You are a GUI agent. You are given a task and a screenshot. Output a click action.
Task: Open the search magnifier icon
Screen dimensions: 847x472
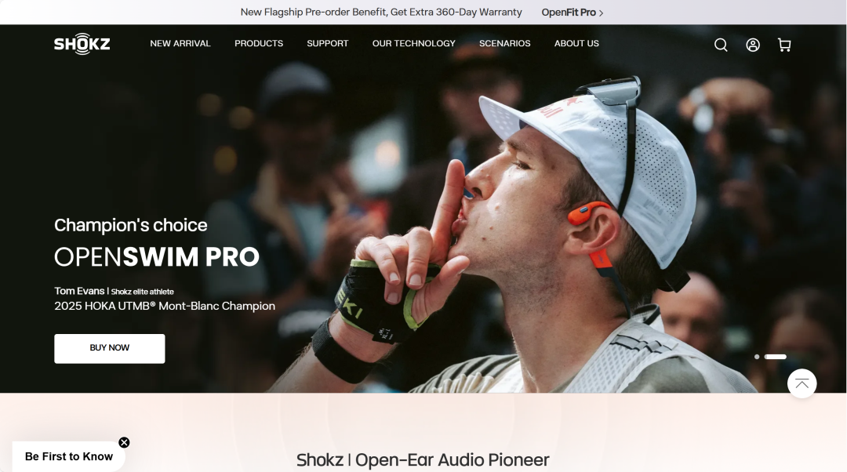(721, 45)
